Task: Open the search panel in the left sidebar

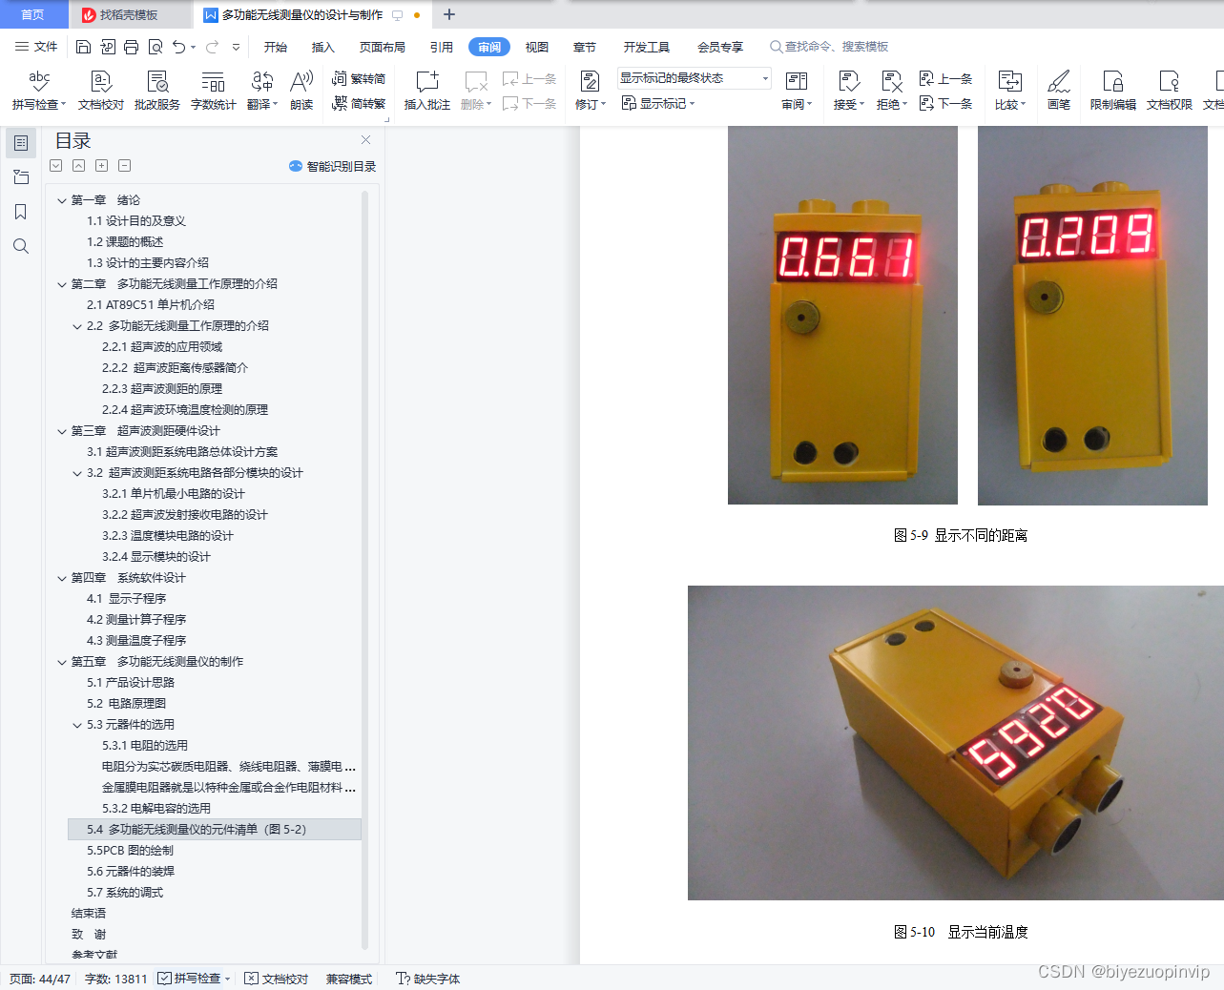Action: coord(20,246)
